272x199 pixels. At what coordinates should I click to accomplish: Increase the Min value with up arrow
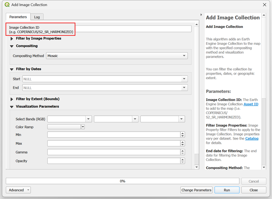point(183,133)
